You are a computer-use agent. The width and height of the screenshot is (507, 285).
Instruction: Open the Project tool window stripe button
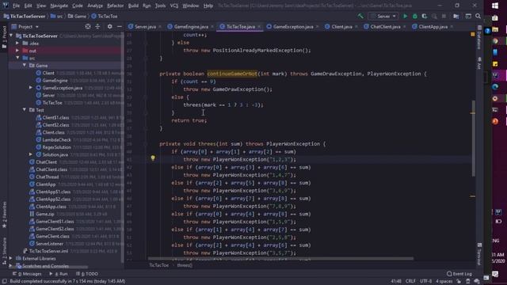[4, 37]
